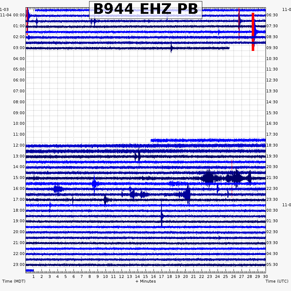Click the seismic spike on the 03:00 trace
Image resolution: width=291 pixels, height=291 pixels.
(171, 48)
